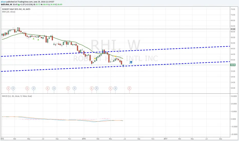Click the earnings E marker just before November 2015
The image size is (239, 141).
[x=68, y=88]
